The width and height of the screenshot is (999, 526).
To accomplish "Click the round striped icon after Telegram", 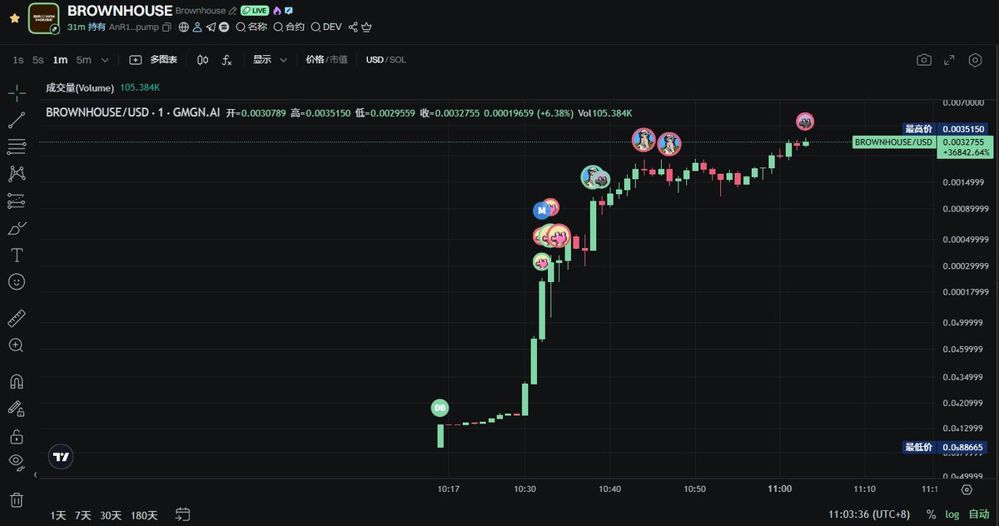I will click(x=224, y=27).
